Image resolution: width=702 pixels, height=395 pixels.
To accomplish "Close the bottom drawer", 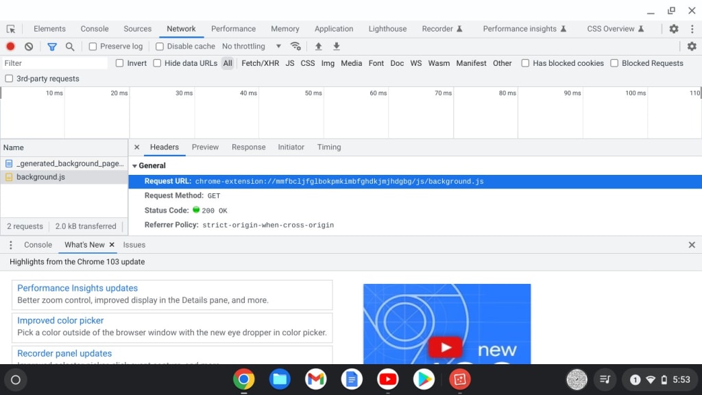I will coord(692,245).
